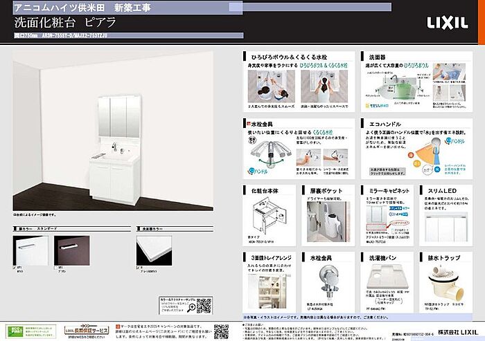The height and width of the screenshot is (341, 485).
Task: Click the three-mirror tray arrange photo
Action: [x=267, y=286]
